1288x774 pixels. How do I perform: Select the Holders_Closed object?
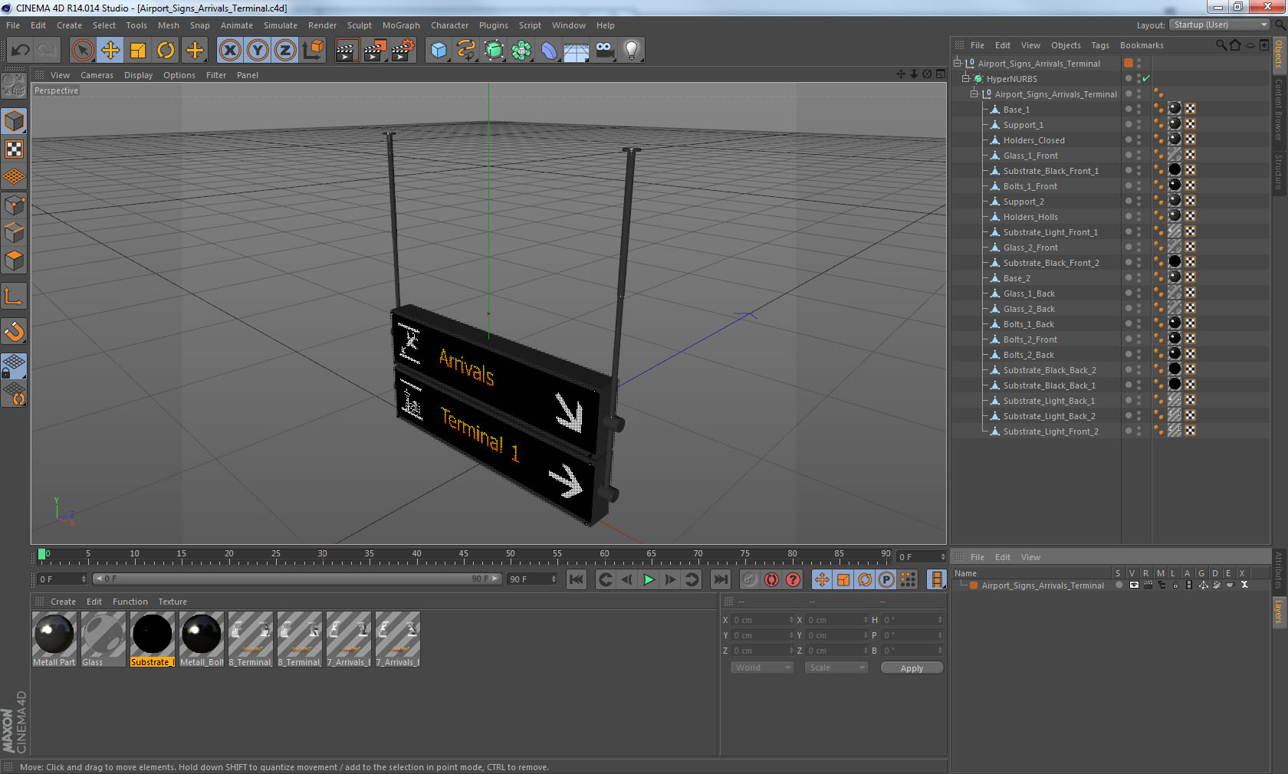tap(1033, 140)
